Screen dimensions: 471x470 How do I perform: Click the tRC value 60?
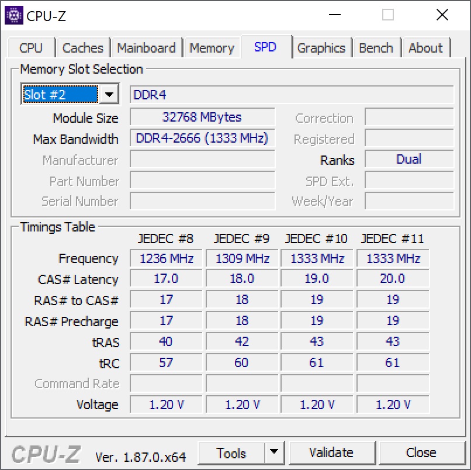[x=242, y=362]
